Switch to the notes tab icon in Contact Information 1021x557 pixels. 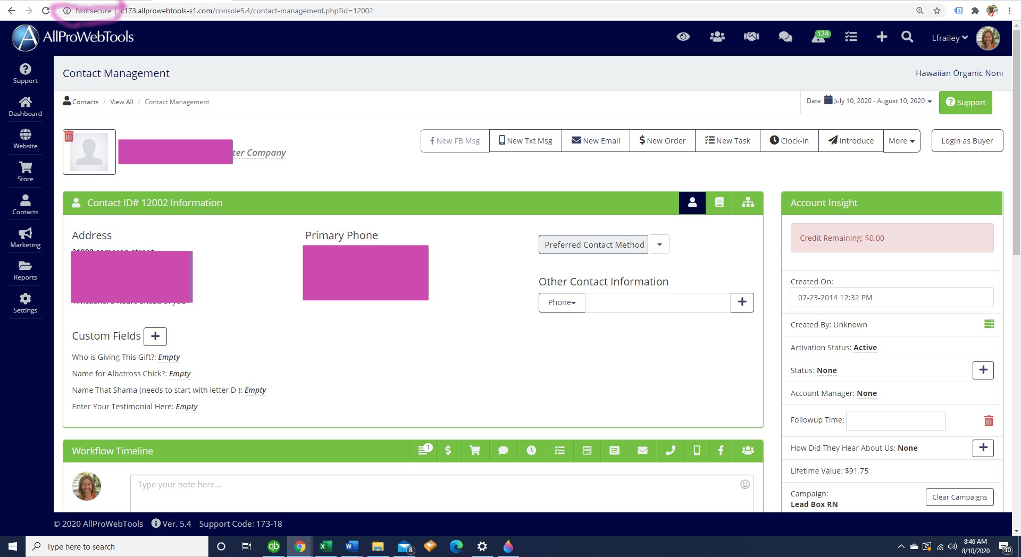(719, 203)
